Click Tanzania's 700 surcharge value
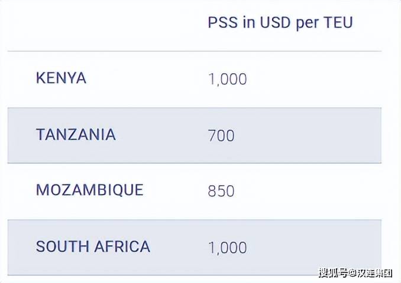The height and width of the screenshot is (283, 401). click(221, 136)
